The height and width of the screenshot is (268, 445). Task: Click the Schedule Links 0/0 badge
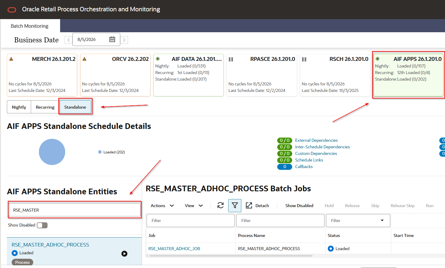[x=285, y=160]
